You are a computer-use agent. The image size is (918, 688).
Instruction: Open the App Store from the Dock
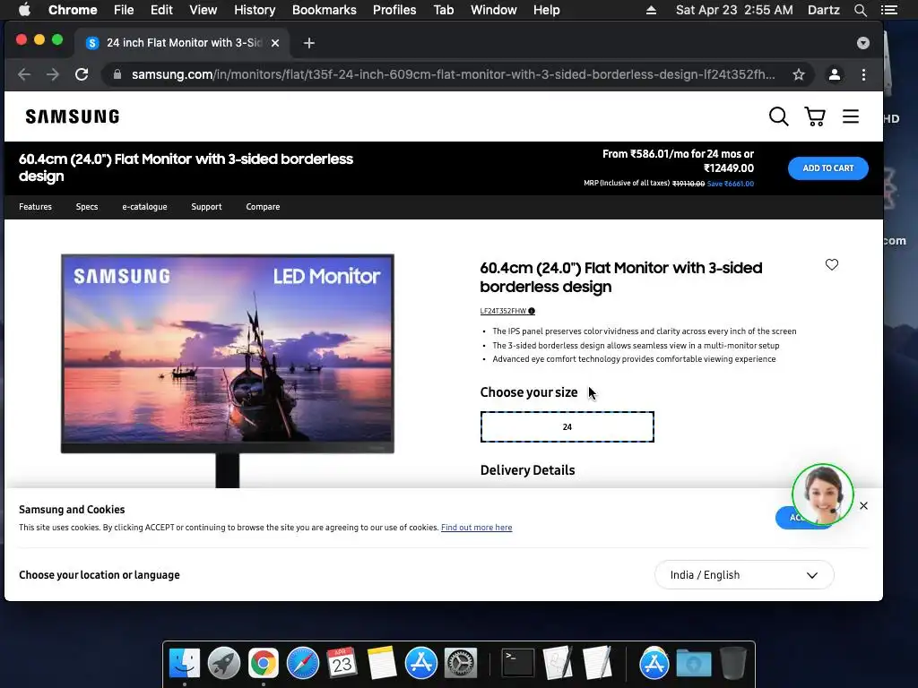pyautogui.click(x=421, y=664)
